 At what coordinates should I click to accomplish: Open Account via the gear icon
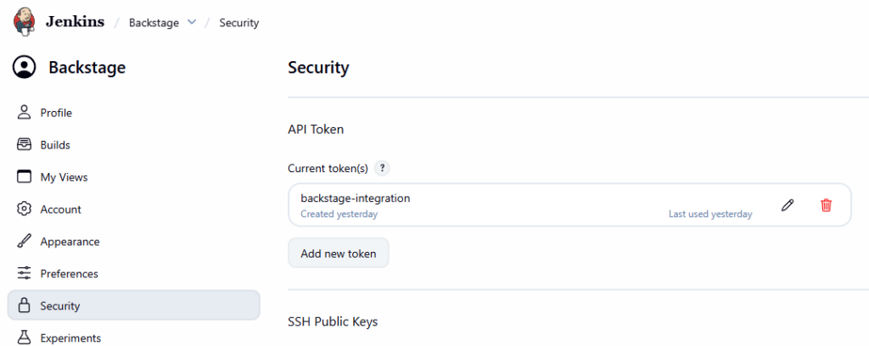[x=24, y=209]
